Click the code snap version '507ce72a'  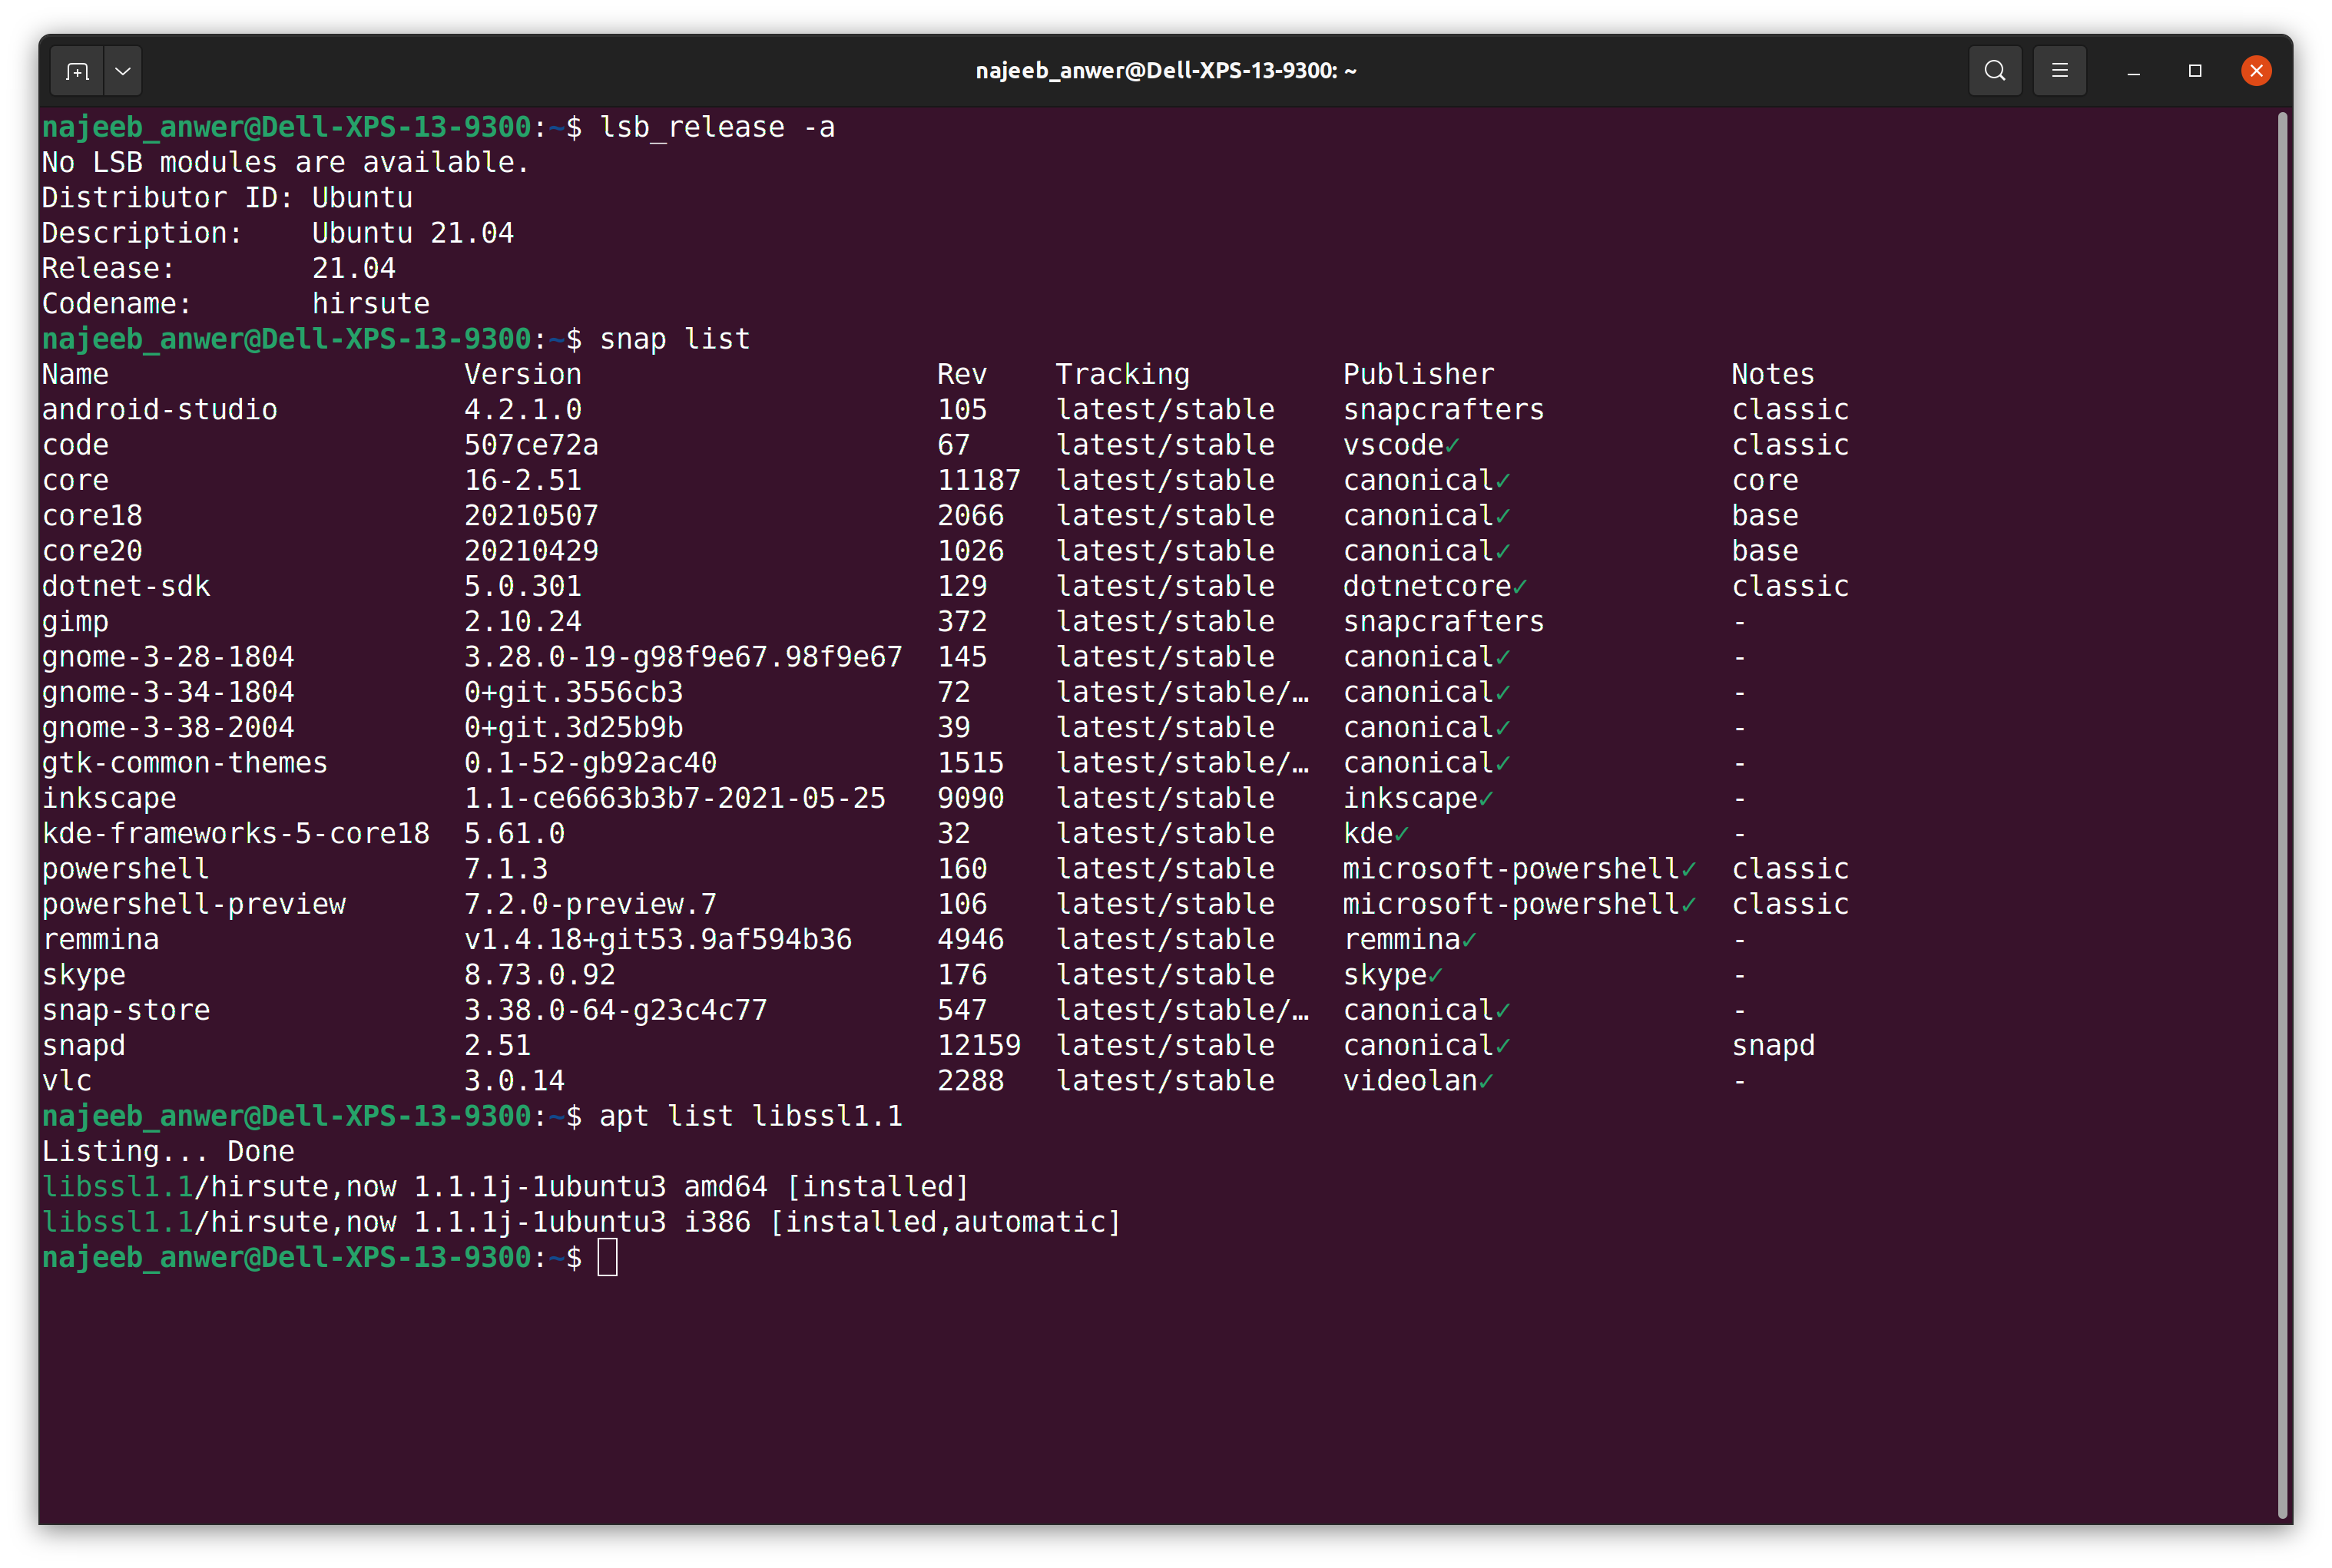531,445
